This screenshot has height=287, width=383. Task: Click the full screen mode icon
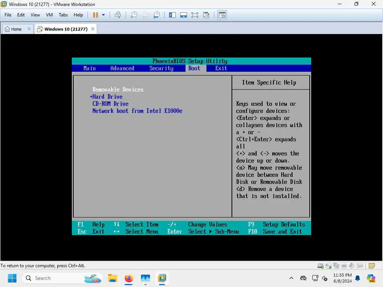(195, 15)
